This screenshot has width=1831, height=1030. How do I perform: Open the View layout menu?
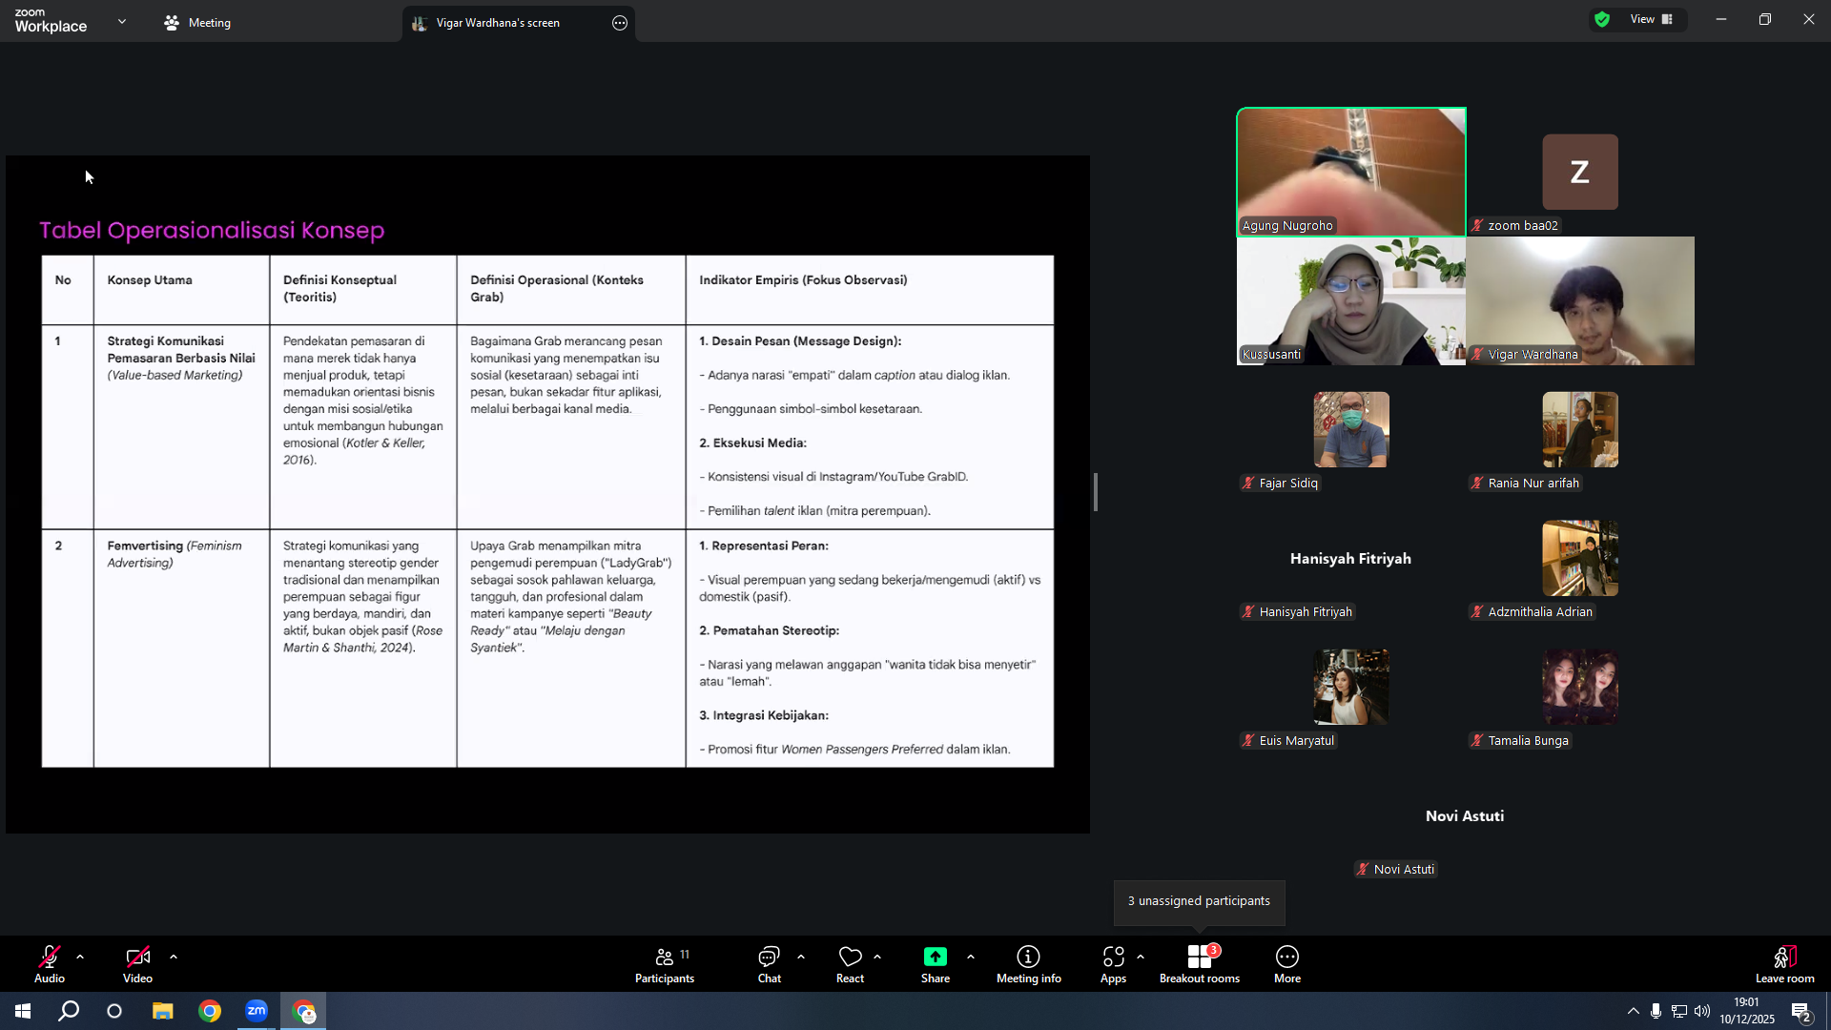coord(1652,19)
